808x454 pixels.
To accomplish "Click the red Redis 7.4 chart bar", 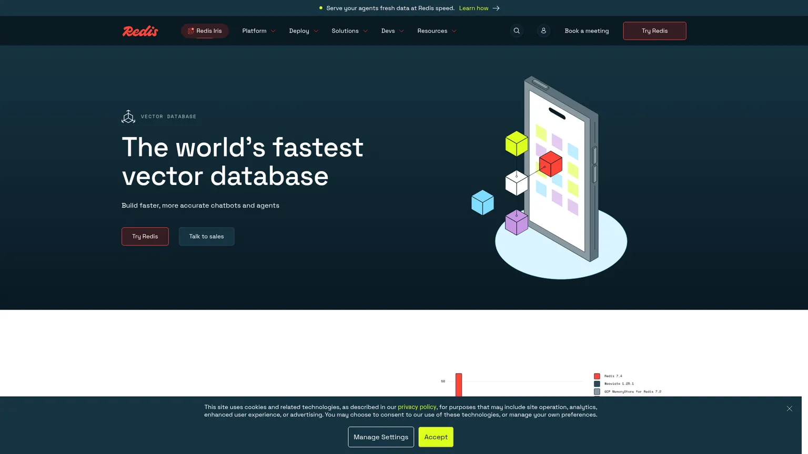I will [x=459, y=385].
